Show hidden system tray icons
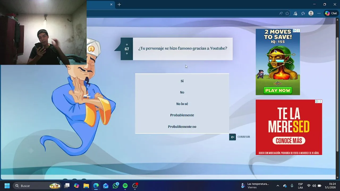Viewport: 340px width, 191px height. click(278, 186)
